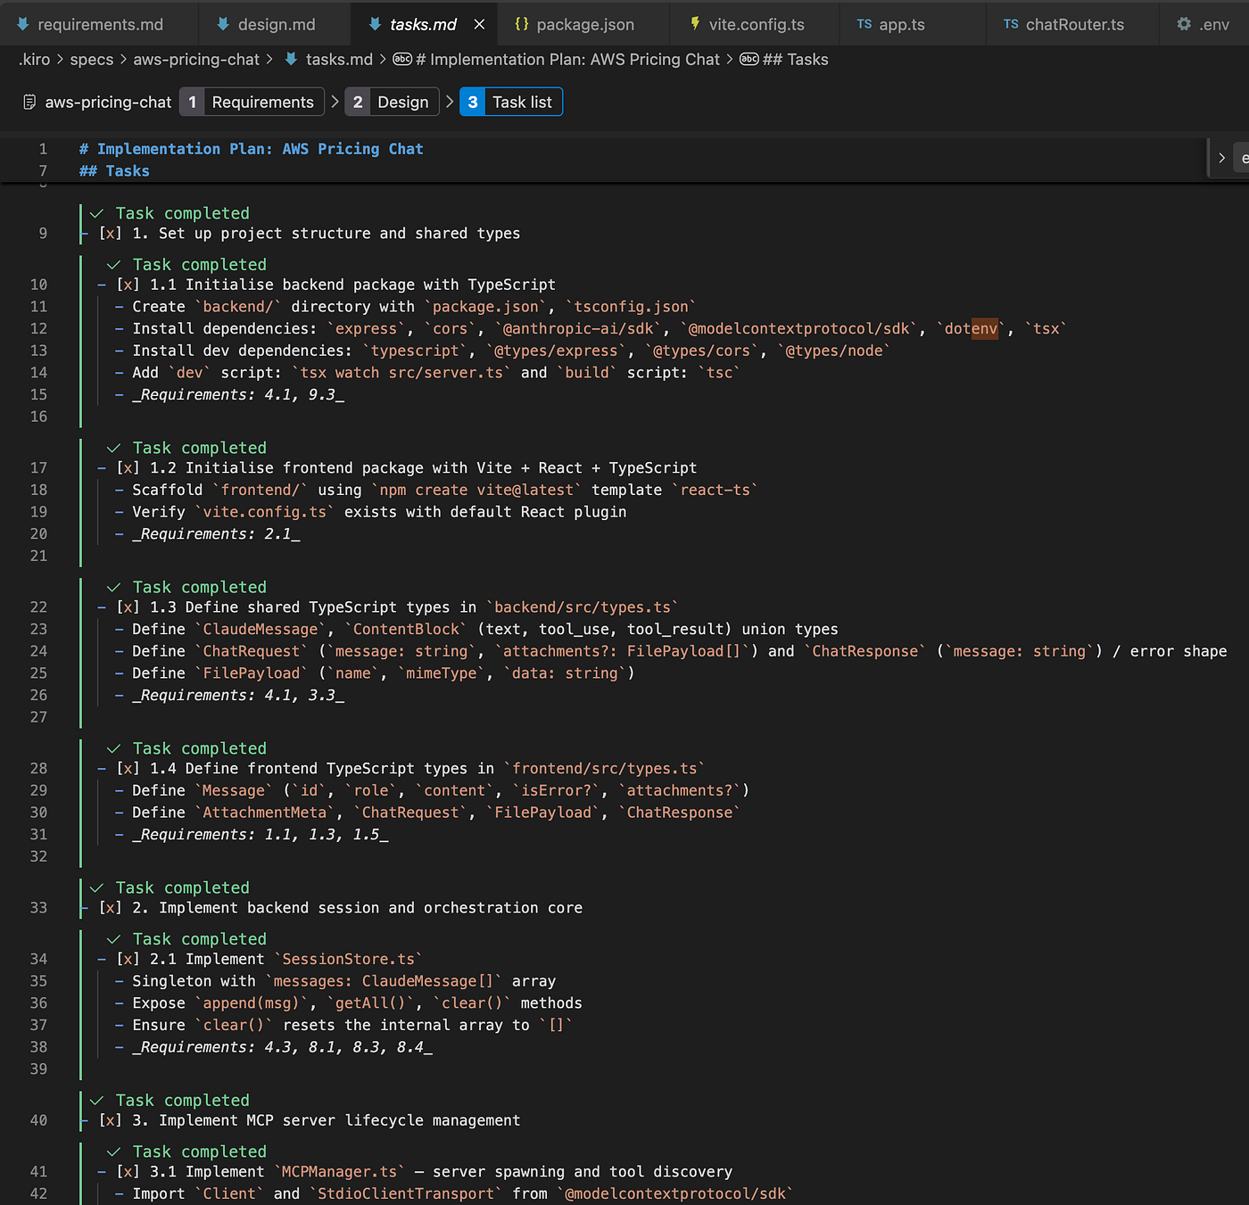Click the aws-pricing-chat breadcrumb folder
This screenshot has width=1249, height=1205.
[196, 59]
